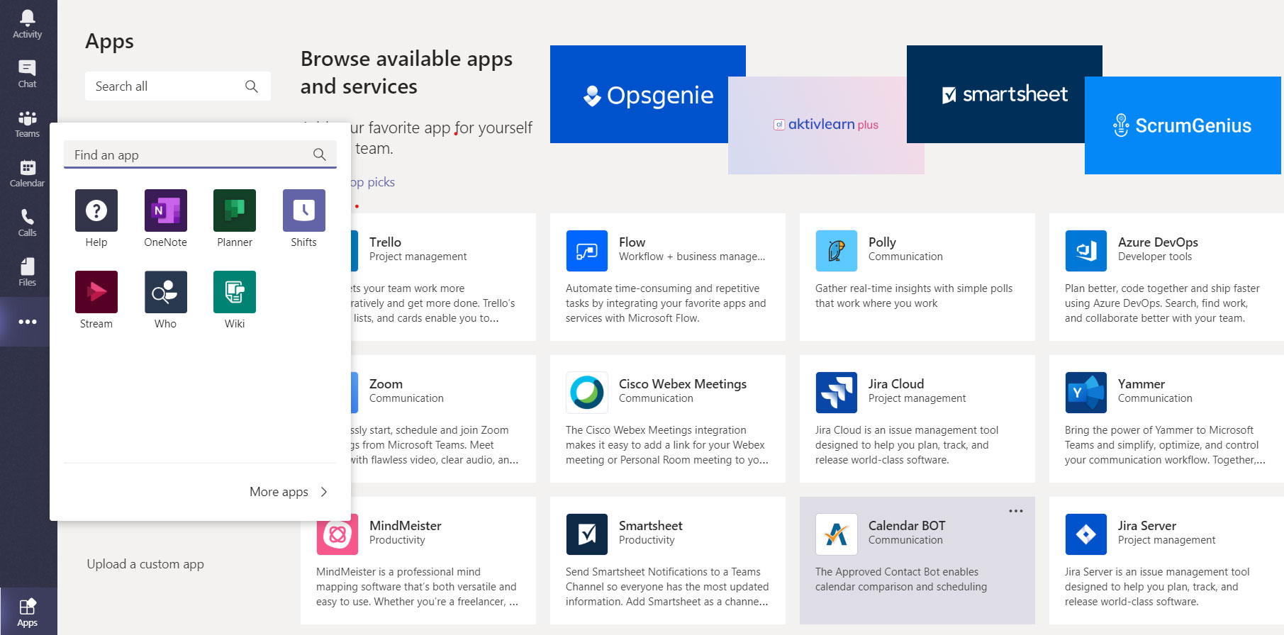Screen dimensions: 1284x635
Task: Click Smartsheet Productivity card title
Action: (x=651, y=526)
